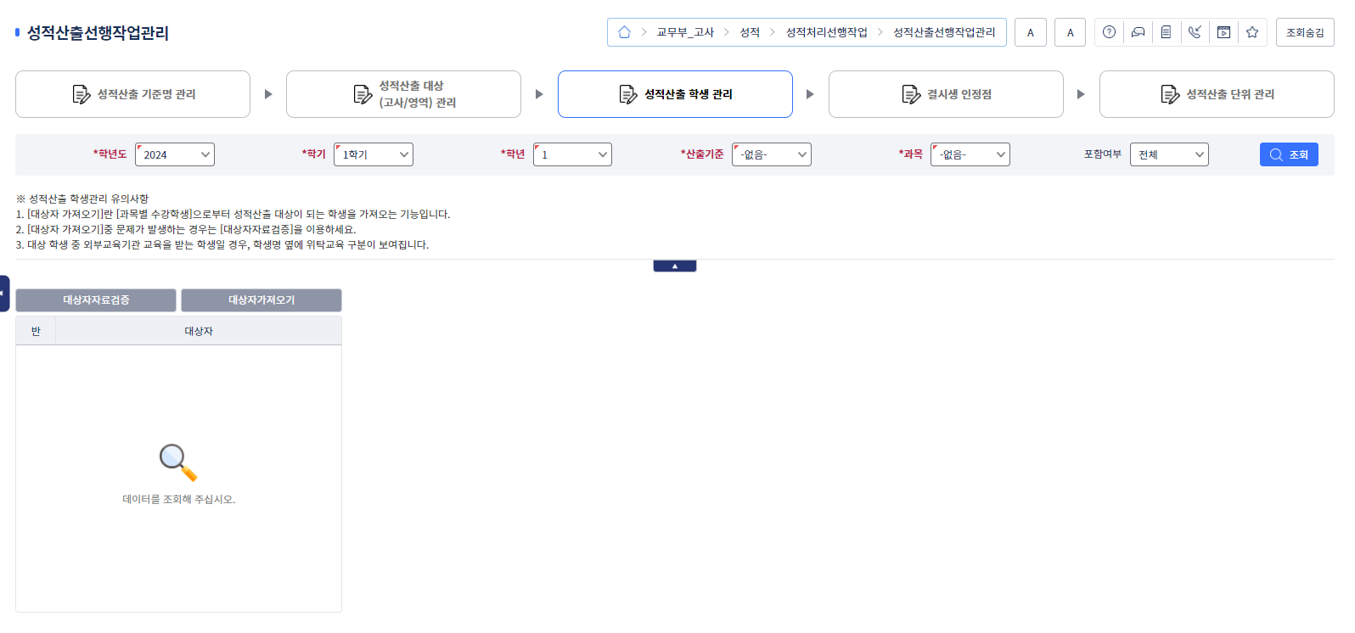Click the 대상자자료검증 button
Screen dimensions: 1355x633
(x=96, y=300)
